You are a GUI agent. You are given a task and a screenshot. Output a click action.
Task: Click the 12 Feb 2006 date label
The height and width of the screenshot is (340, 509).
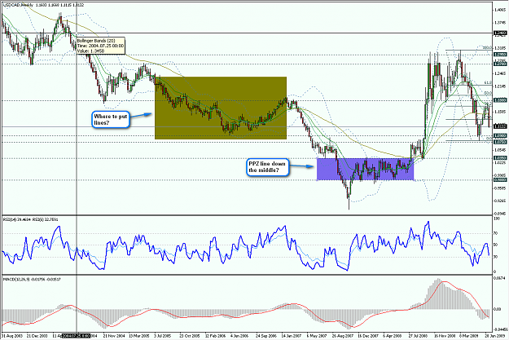(216, 335)
